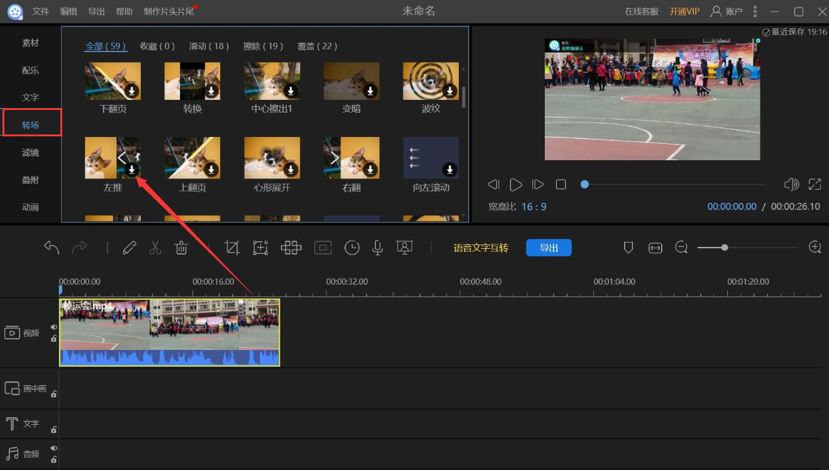Click the timeline zoom slider handle
The image size is (829, 470).
[725, 248]
